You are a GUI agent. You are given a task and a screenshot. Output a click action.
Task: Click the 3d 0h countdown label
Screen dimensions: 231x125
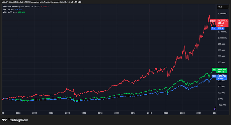pos(220,25)
